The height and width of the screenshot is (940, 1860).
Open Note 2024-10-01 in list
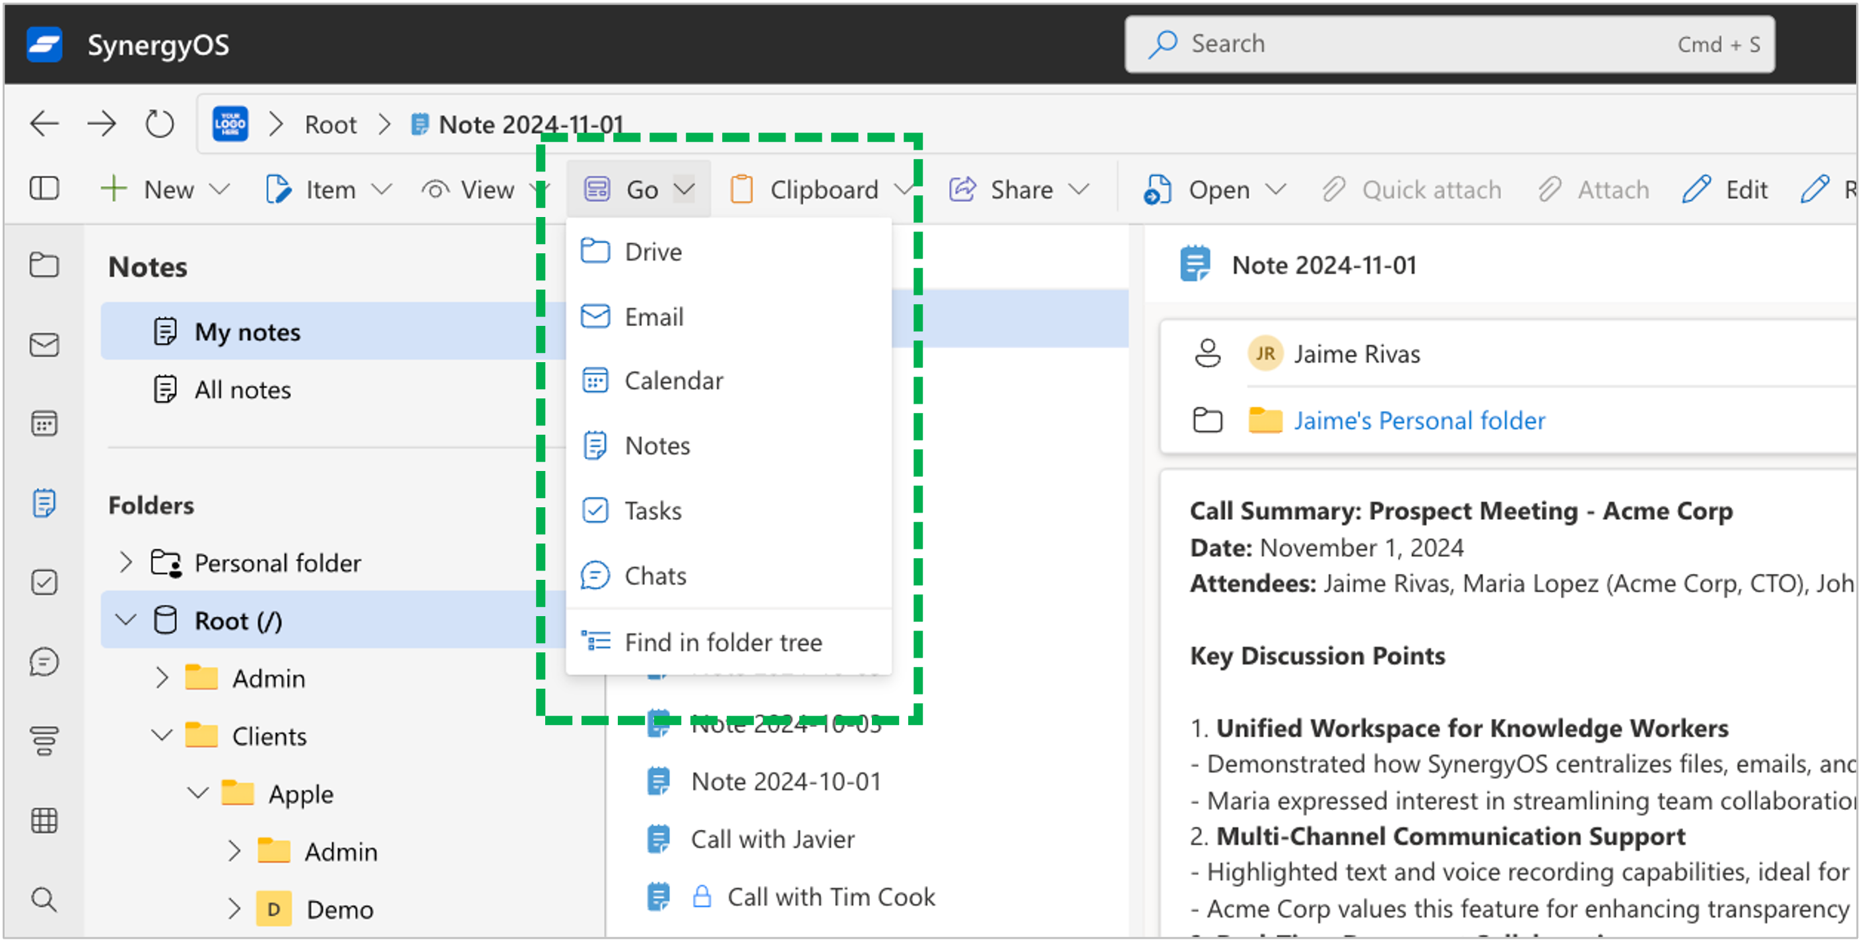pyautogui.click(x=785, y=781)
